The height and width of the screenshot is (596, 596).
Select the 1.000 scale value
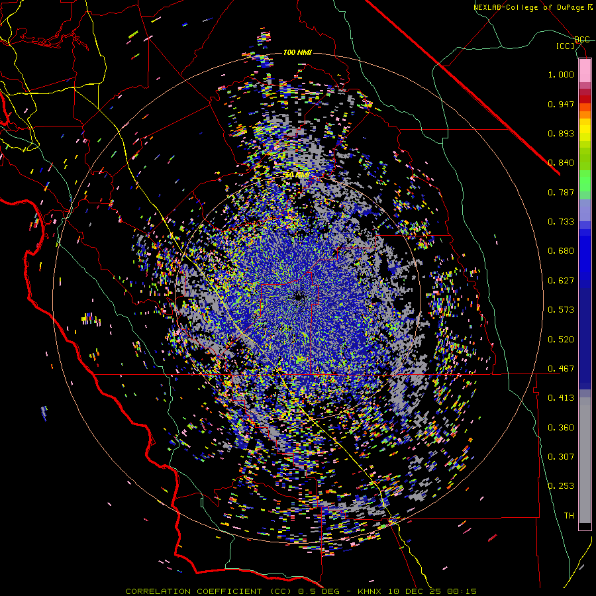click(561, 74)
